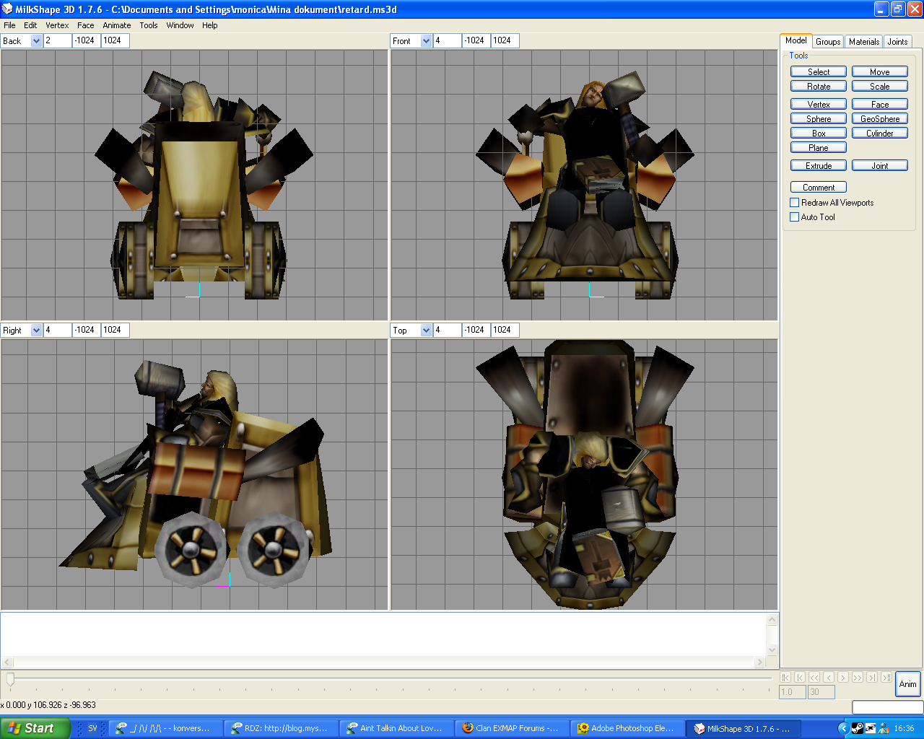Screen dimensions: 924x739
Task: Open the Front viewport view dropdown
Action: [x=426, y=41]
